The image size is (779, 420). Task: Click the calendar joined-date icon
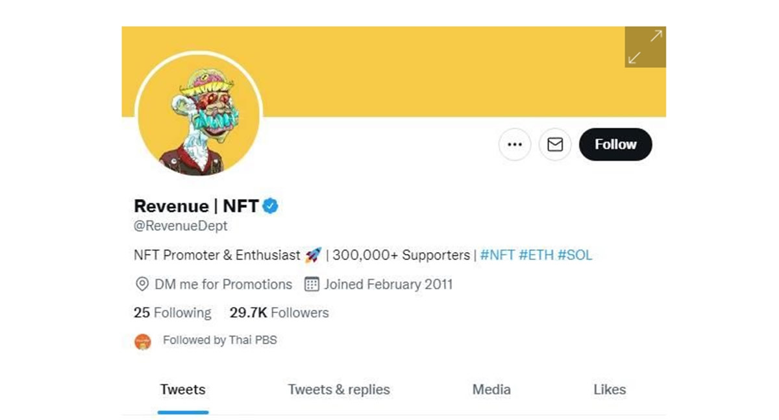coord(312,285)
